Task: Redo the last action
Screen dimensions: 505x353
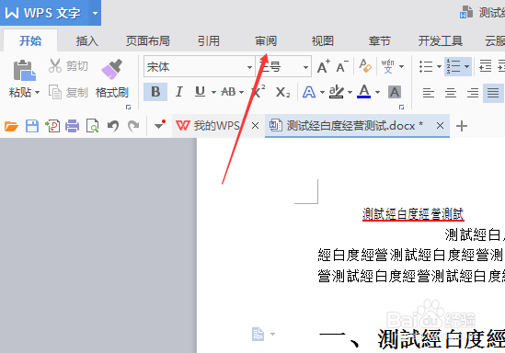Action: (133, 126)
